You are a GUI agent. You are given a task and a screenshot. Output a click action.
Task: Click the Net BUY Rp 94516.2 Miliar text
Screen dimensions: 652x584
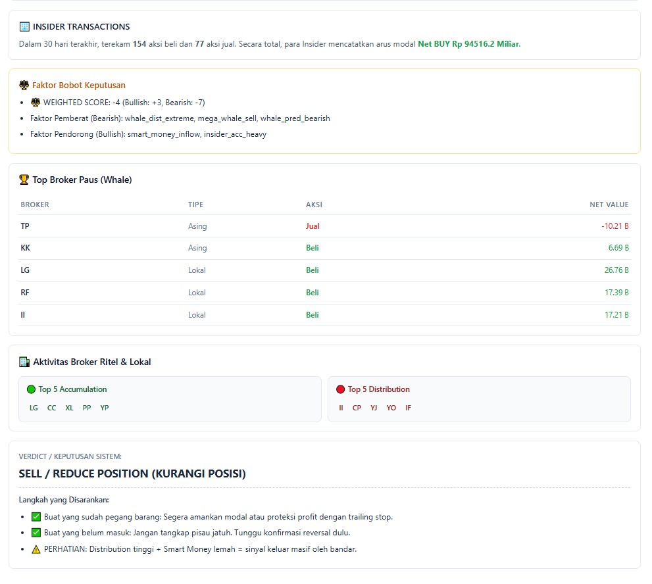(x=468, y=44)
